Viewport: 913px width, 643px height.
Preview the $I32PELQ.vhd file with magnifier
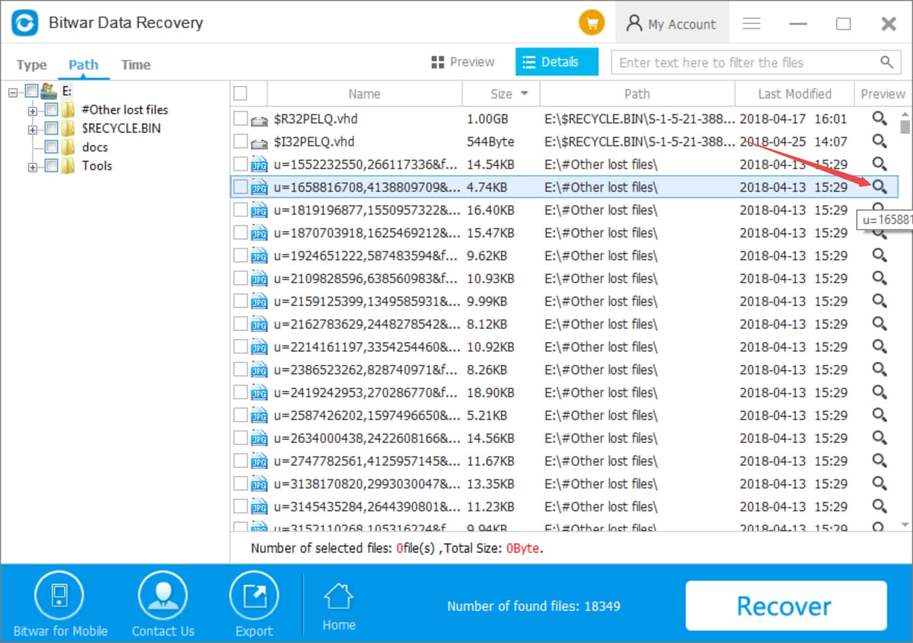click(x=879, y=141)
